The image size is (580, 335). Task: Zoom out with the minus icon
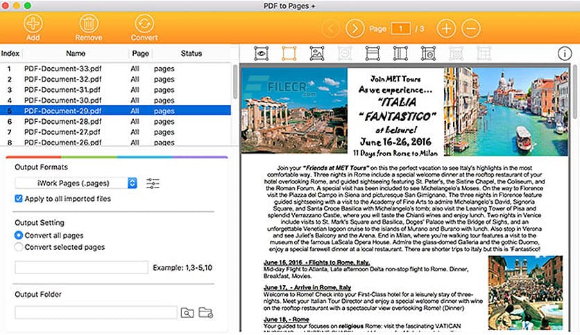tap(471, 28)
